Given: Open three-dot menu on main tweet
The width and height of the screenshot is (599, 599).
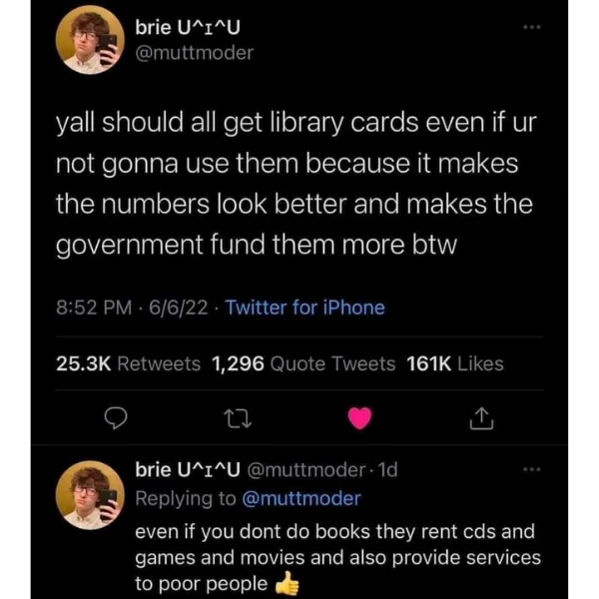Looking at the screenshot, I should (x=532, y=27).
